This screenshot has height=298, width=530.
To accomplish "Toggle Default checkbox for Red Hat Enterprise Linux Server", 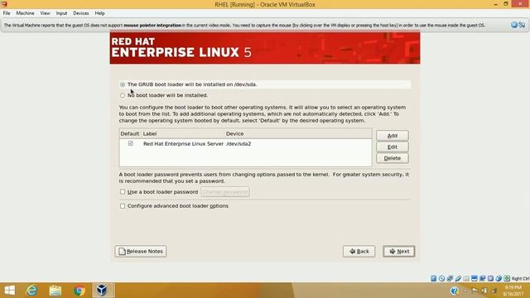I will [131, 143].
